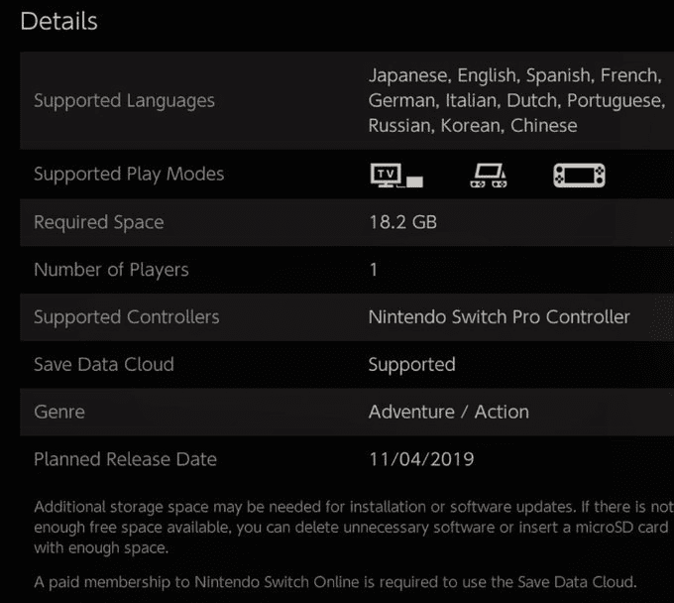Image resolution: width=674 pixels, height=603 pixels.
Task: Select the Details heading
Action: pos(59,21)
